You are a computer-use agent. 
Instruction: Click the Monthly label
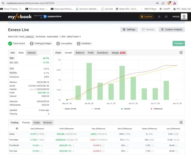[x=13, y=73]
